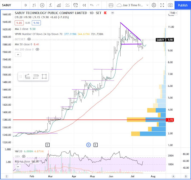Select the purple descending trendline

tap(130, 31)
